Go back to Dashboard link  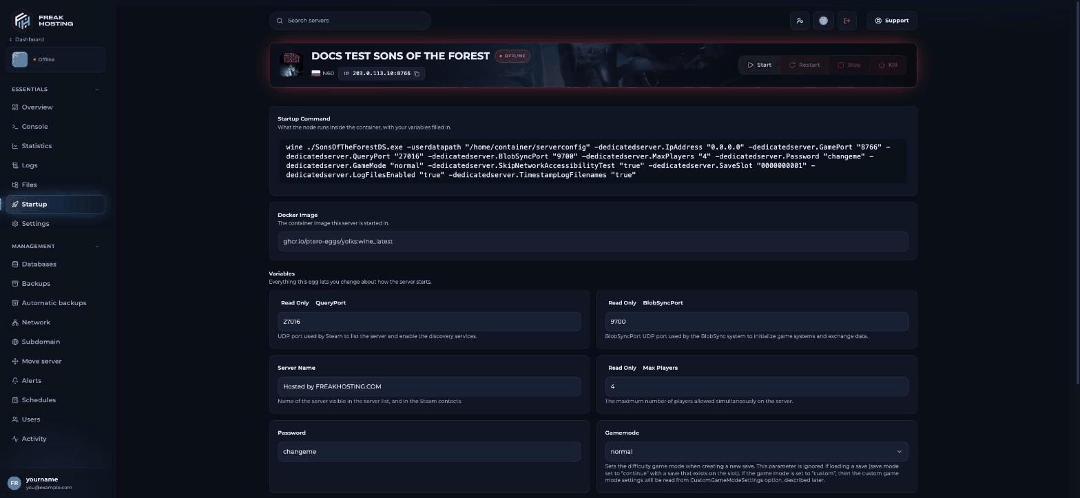coord(26,39)
